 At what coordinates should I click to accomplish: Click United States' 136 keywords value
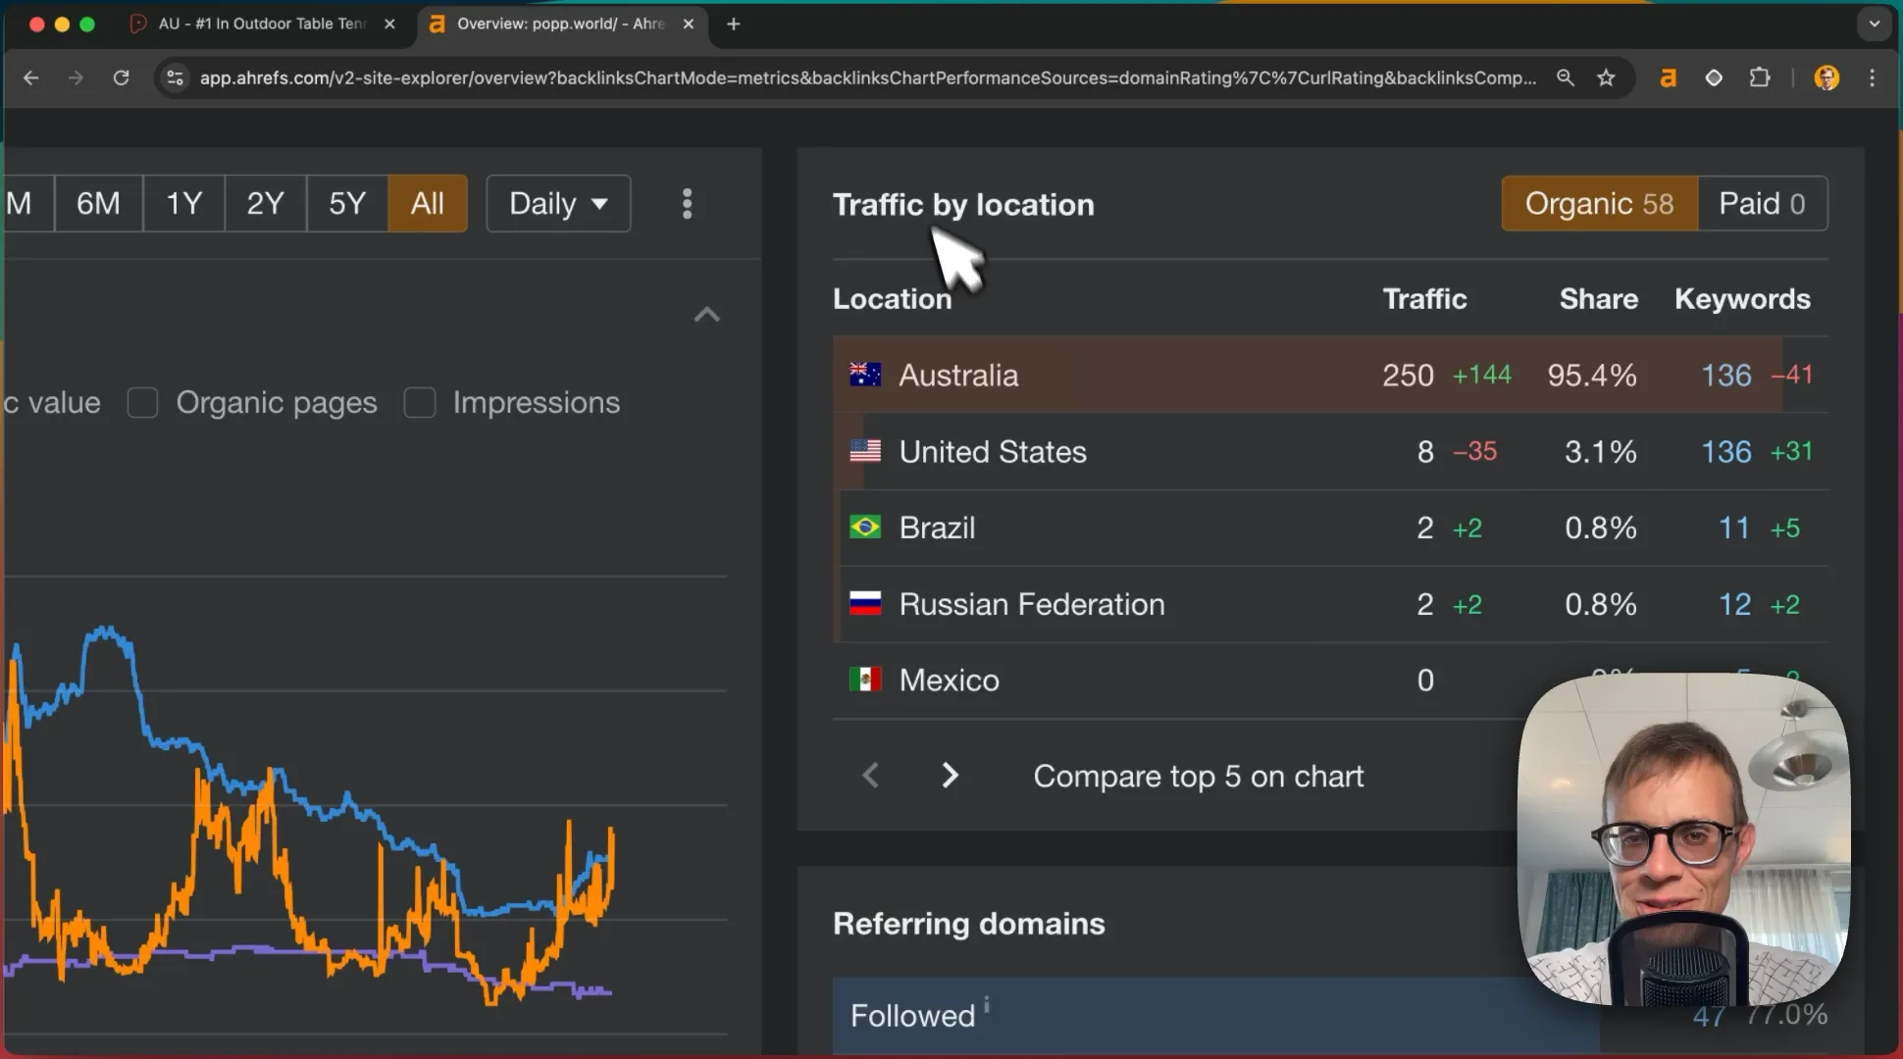coord(1725,451)
